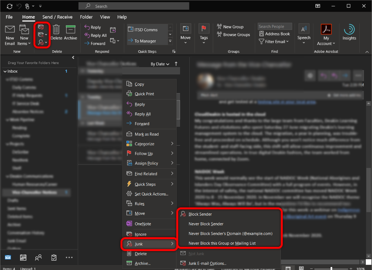Viewport: 372px width, 270px height.
Task: Open the Address Book
Action: [275, 34]
